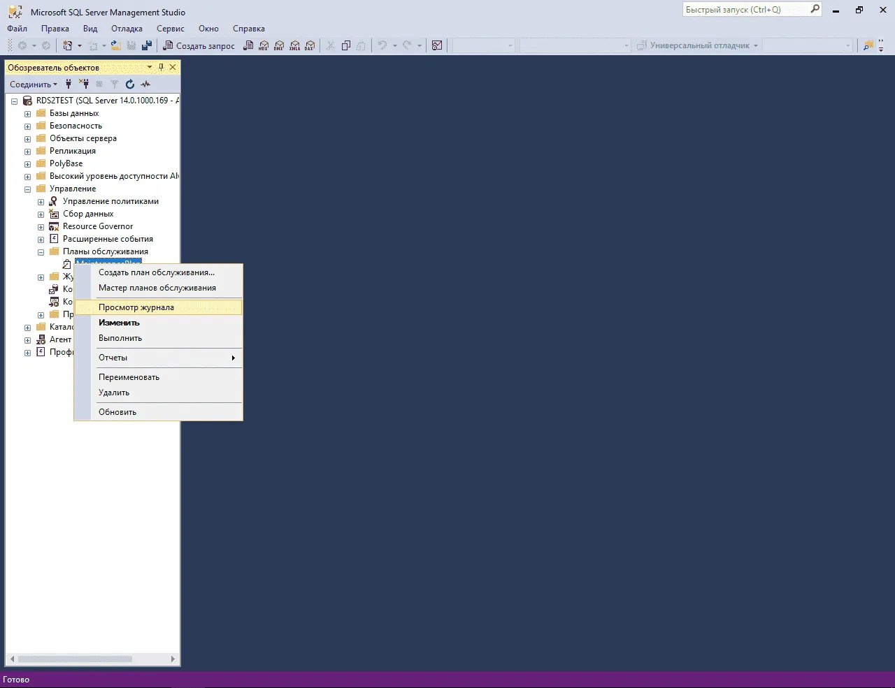895x688 pixels.
Task: Select Просмотр журнала from the context menu
Action: [136, 307]
